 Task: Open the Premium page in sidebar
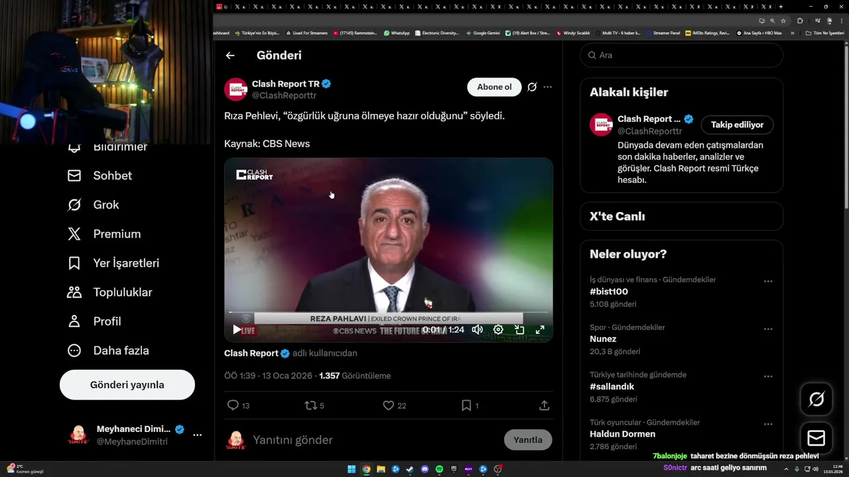coord(104,234)
